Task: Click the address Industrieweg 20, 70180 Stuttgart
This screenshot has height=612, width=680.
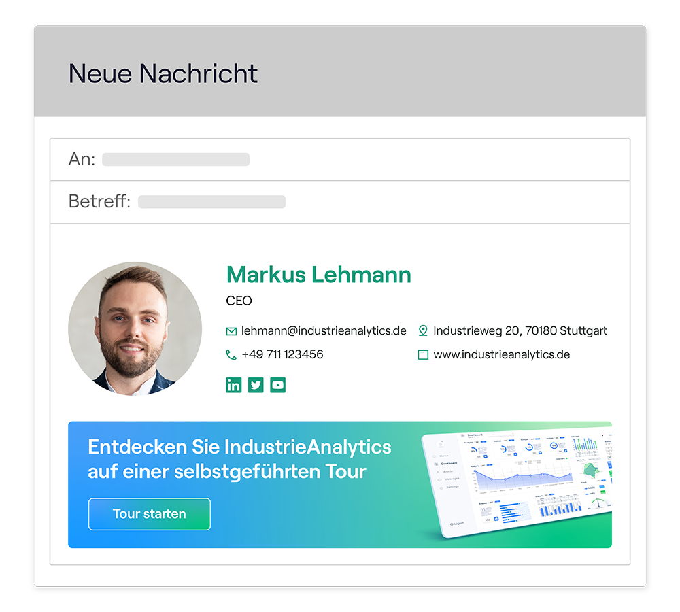Action: (520, 331)
